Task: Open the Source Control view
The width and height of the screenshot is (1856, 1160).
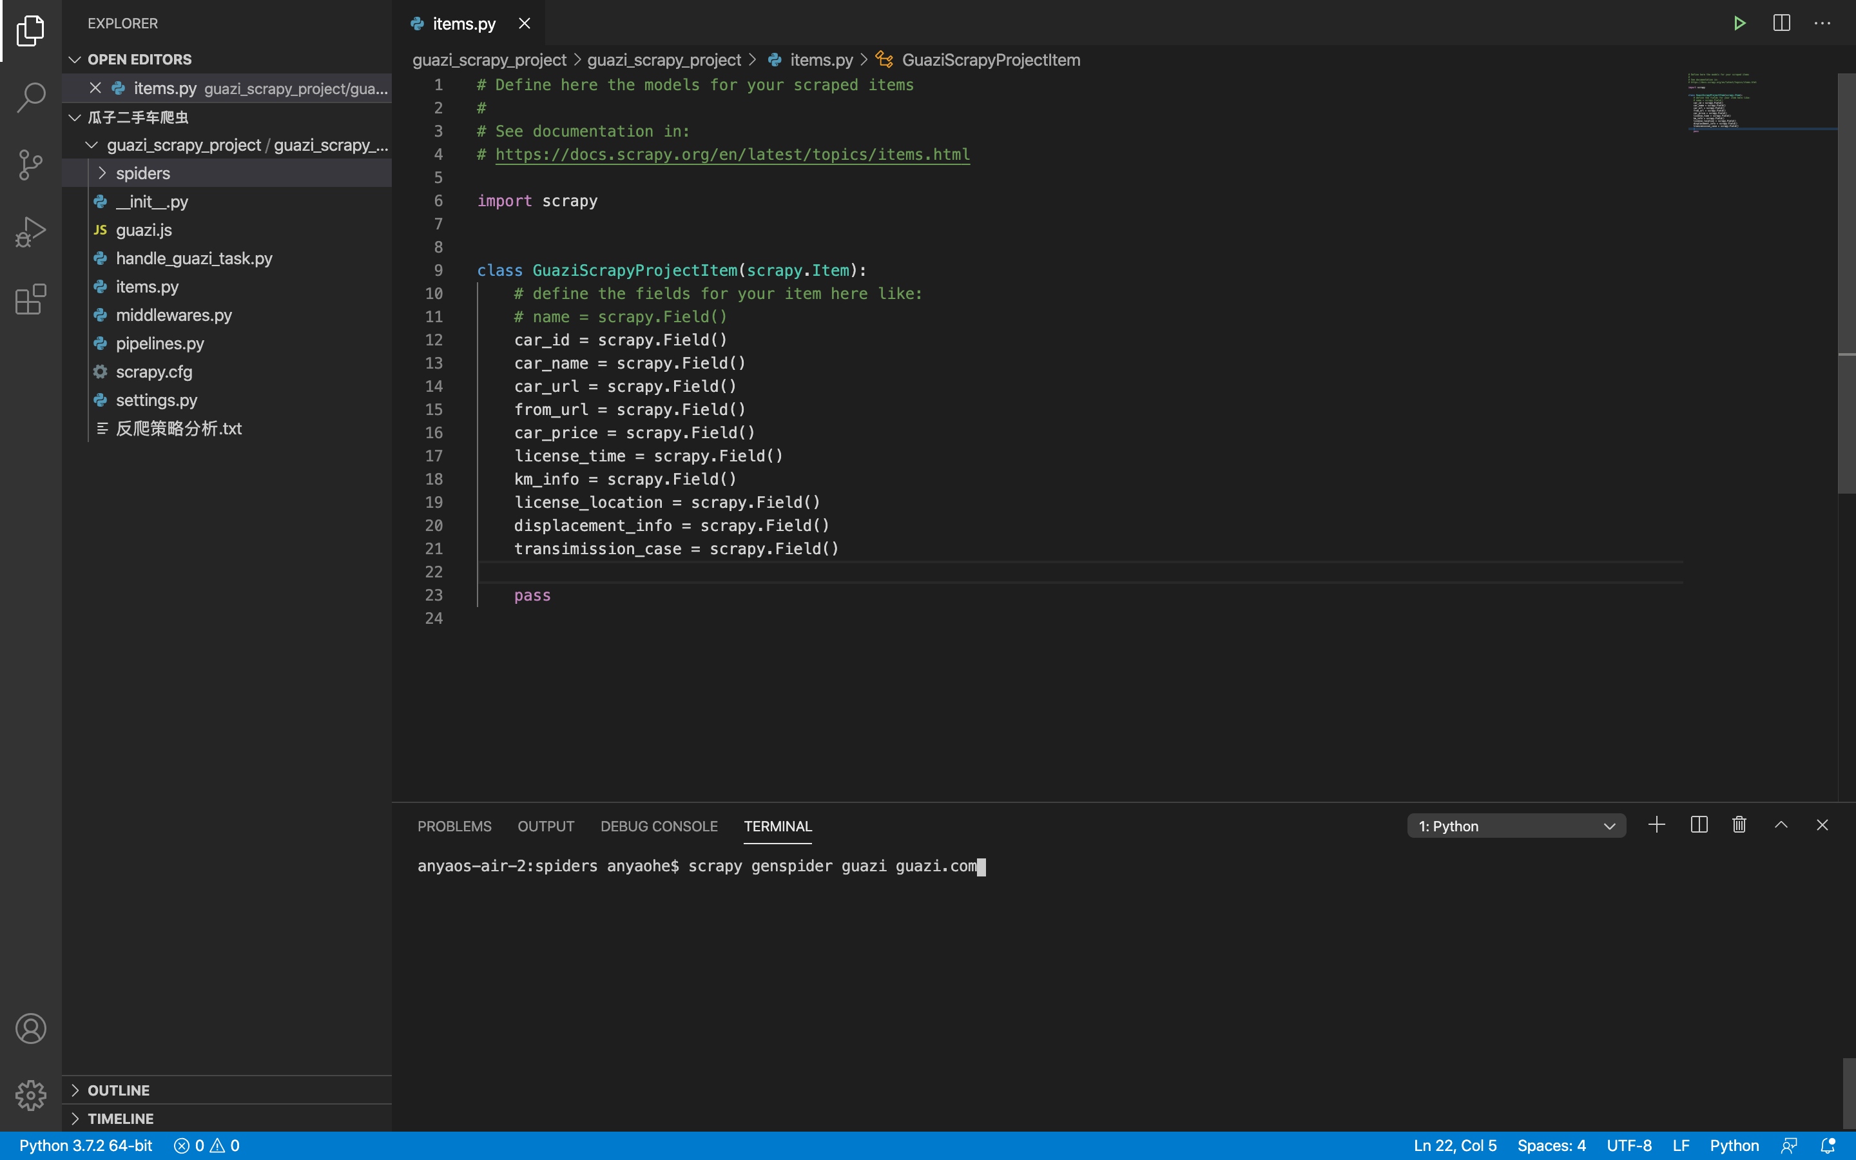Action: tap(31, 164)
